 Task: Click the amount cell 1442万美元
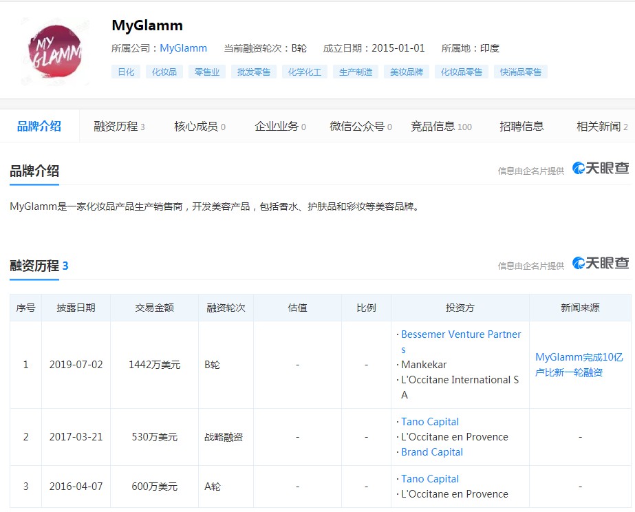pyautogui.click(x=154, y=365)
